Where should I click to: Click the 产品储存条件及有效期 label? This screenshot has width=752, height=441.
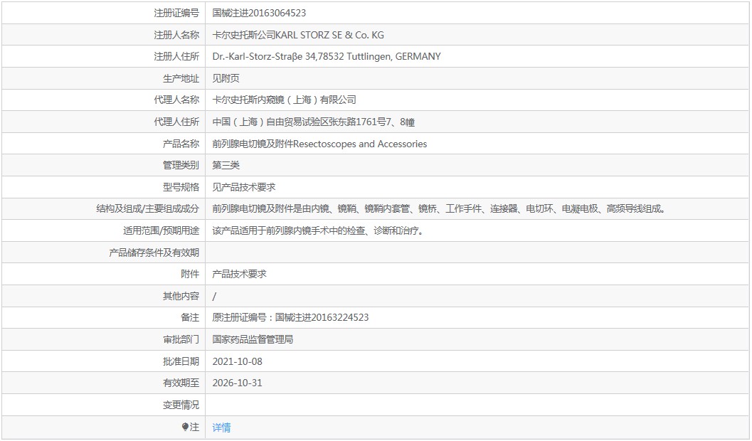pyautogui.click(x=154, y=253)
